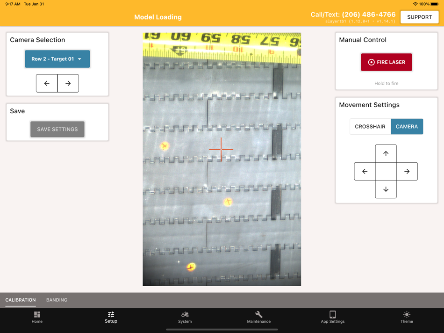Click the red crosshair in camera view
The height and width of the screenshot is (333, 444).
(221, 149)
